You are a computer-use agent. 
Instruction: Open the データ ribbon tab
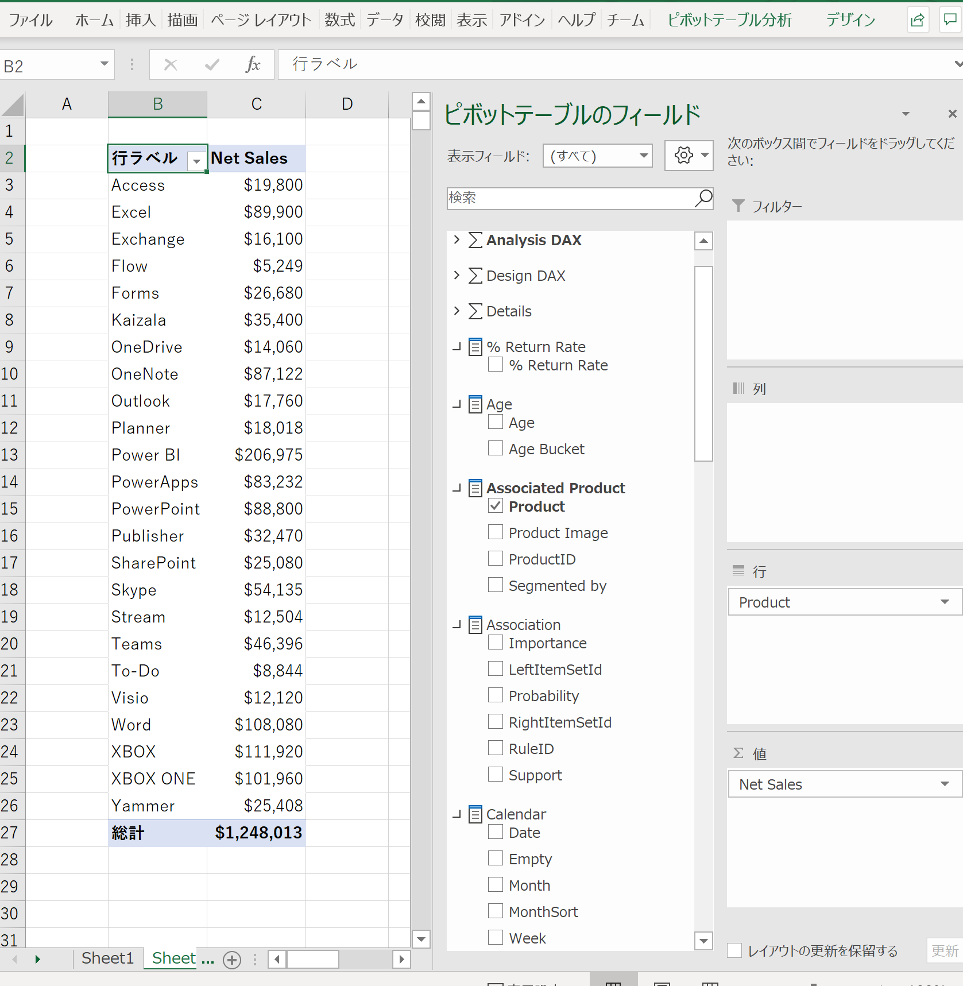point(385,20)
